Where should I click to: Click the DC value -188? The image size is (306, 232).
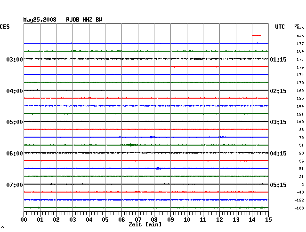tap(299, 208)
